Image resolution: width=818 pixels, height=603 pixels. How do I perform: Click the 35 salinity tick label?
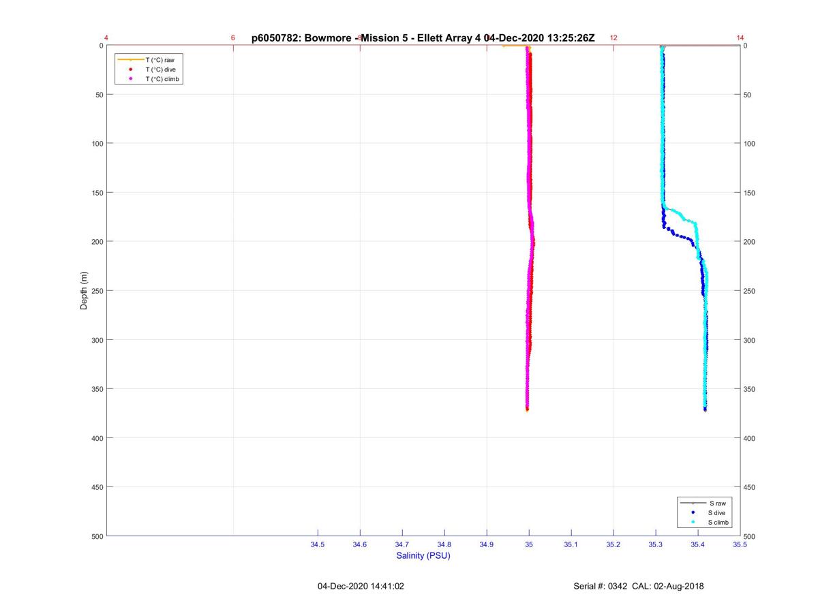(x=529, y=544)
